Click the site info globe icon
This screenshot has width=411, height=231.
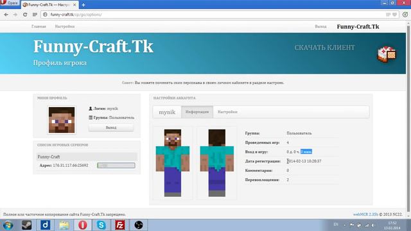pyautogui.click(x=45, y=15)
